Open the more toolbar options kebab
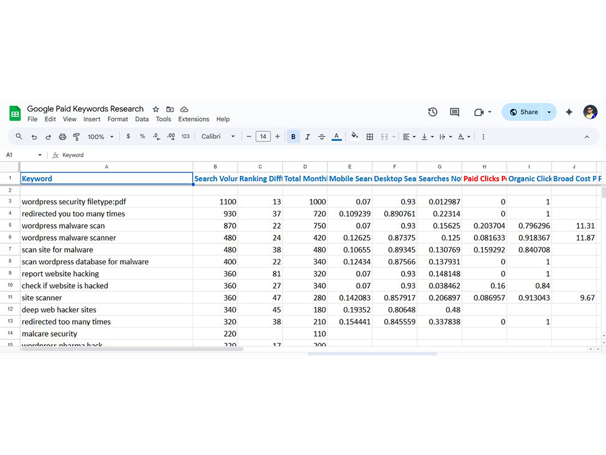This screenshot has width=606, height=455. [483, 136]
